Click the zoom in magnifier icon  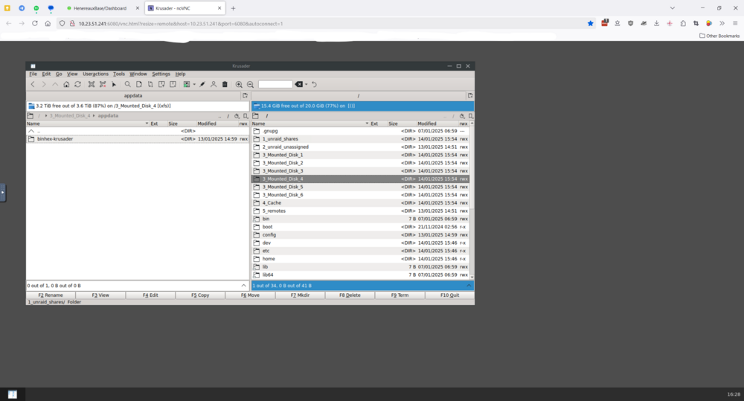click(x=239, y=85)
